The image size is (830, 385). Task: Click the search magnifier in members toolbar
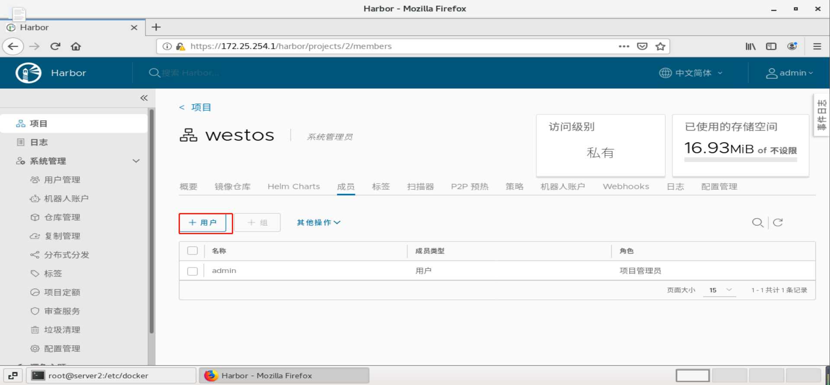tap(757, 223)
